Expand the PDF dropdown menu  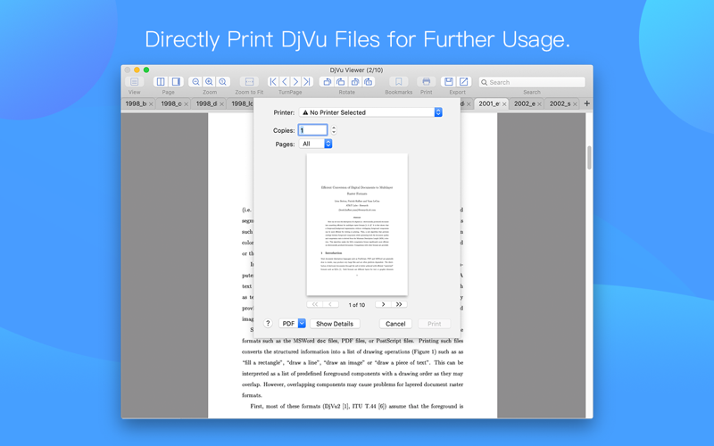click(x=292, y=324)
